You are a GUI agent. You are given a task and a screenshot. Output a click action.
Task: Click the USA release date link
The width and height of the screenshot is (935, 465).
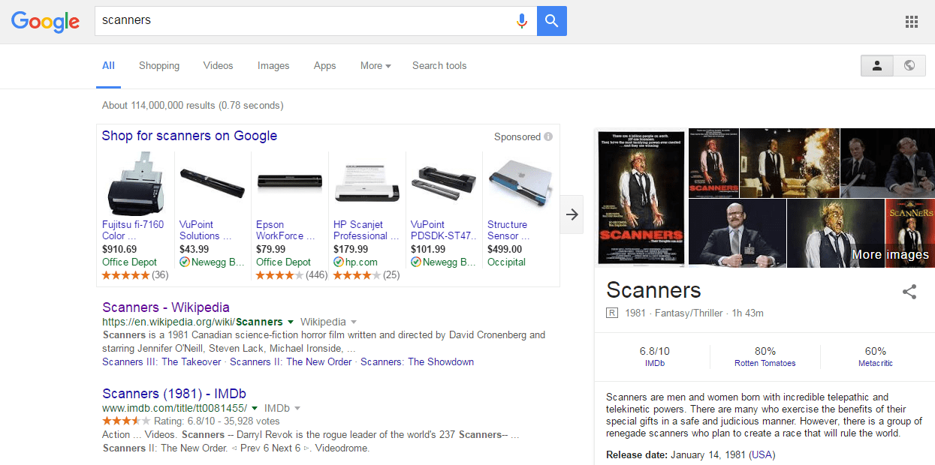tap(762, 454)
